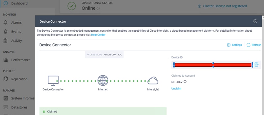This screenshot has height=115, width=264.
Task: Open the Activity page
Action: [16, 41]
